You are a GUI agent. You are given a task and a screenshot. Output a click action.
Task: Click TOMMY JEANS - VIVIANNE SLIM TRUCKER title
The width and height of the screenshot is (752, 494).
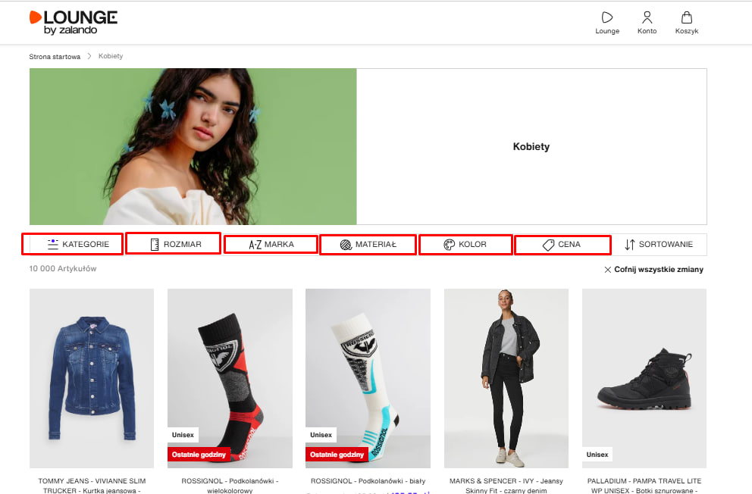tap(92, 486)
